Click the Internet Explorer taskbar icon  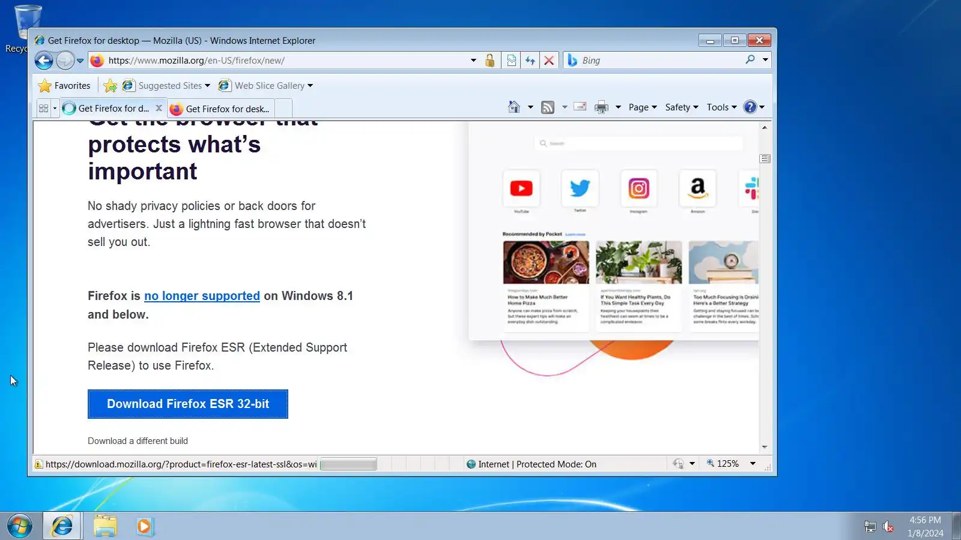62,526
